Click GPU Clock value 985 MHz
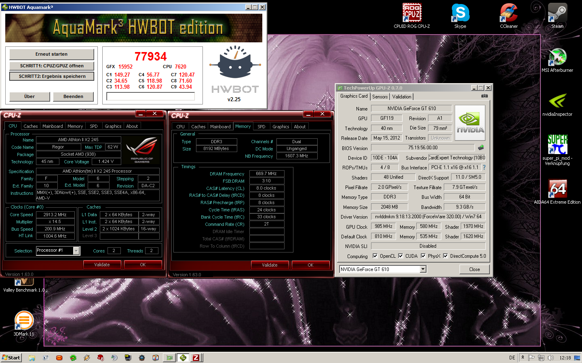Screen dimensions: 582x363 coord(383,226)
